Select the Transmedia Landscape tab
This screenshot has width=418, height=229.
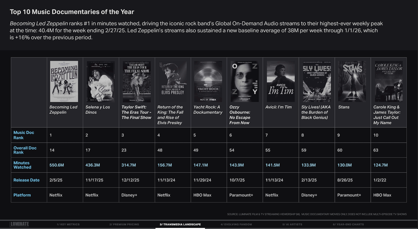pos(180,224)
